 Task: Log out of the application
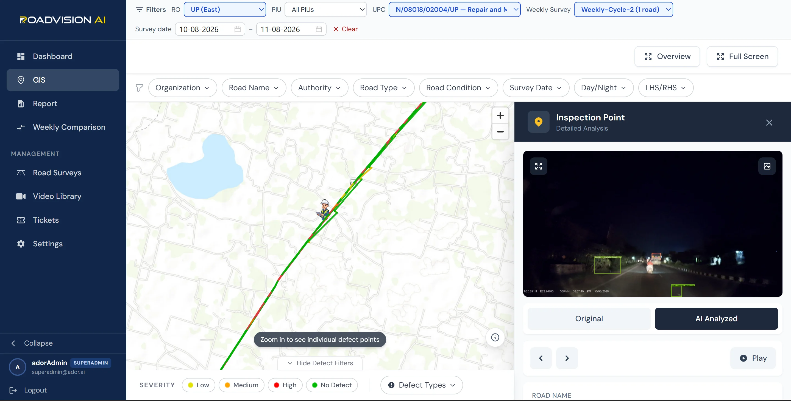tap(28, 390)
